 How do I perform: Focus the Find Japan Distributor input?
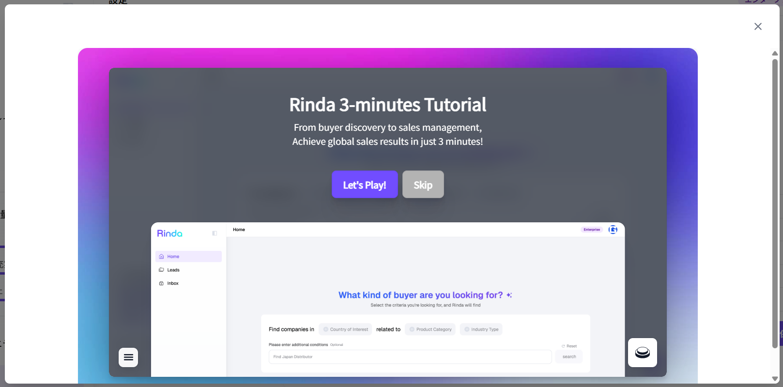[410, 357]
